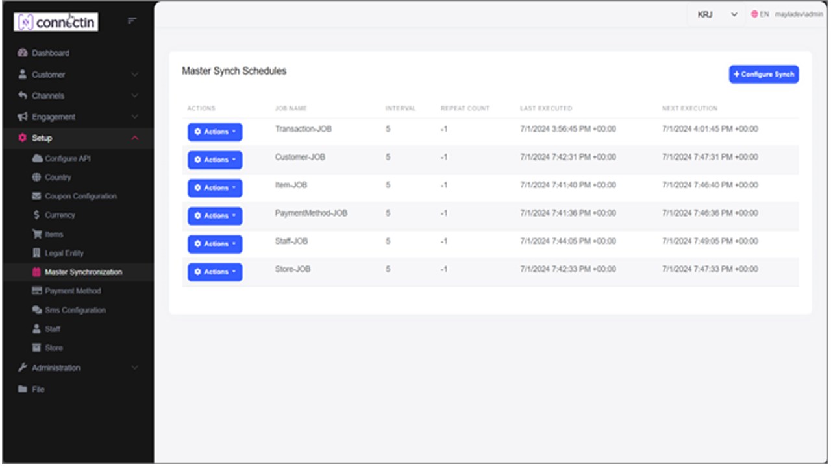Image resolution: width=831 pixels, height=467 pixels.
Task: Open the Legal Entity link
Action: pos(64,253)
